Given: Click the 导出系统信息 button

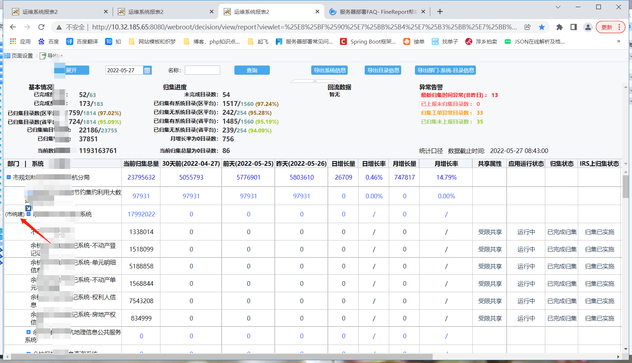Looking at the screenshot, I should pos(330,70).
